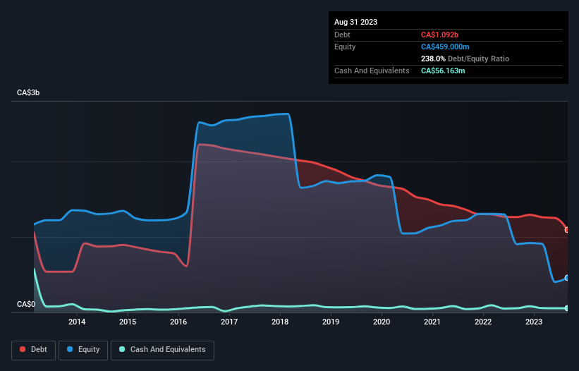Click the CA$1.092b debt value

coord(439,35)
